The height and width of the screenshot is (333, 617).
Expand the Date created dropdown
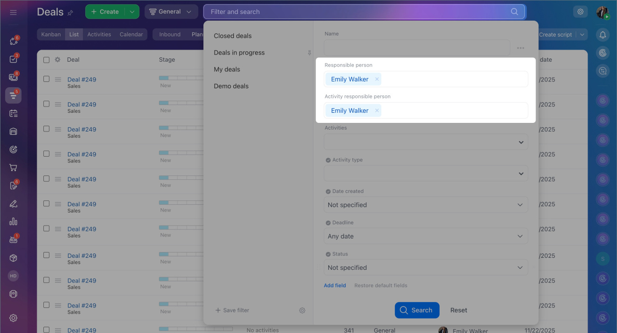pyautogui.click(x=426, y=205)
